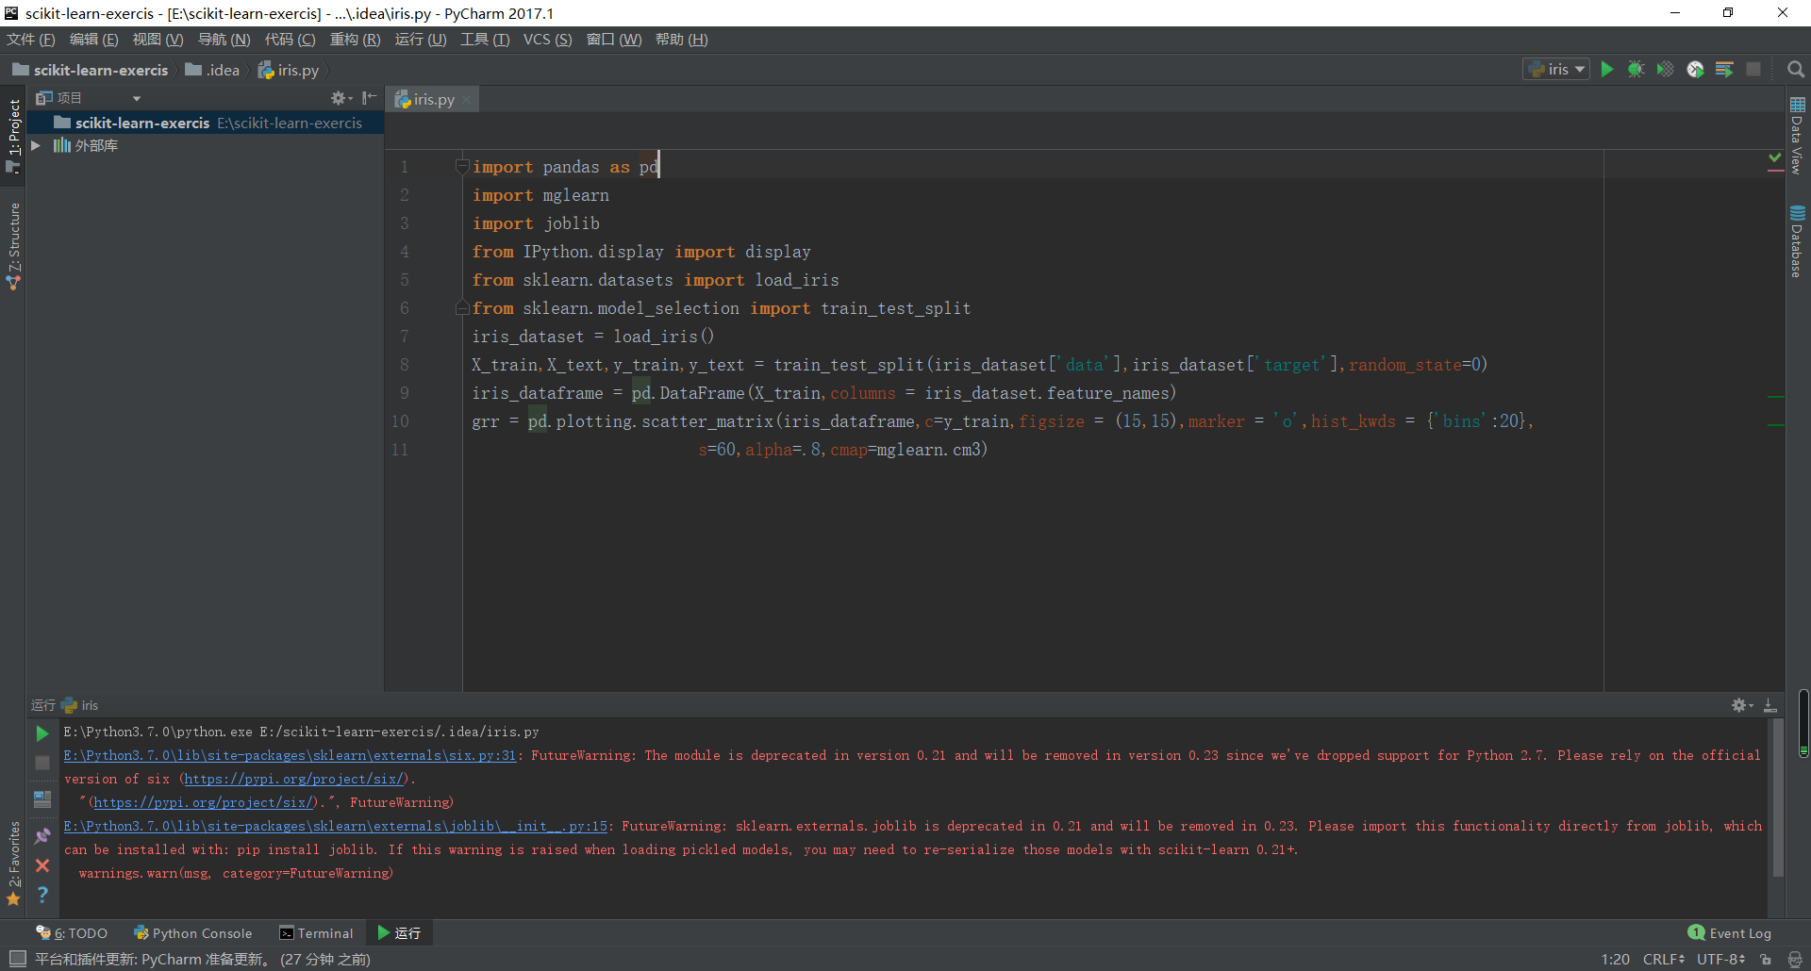Click scikit-learn-exercis breadcrumb in navigation bar
The image size is (1811, 971).
(91, 70)
